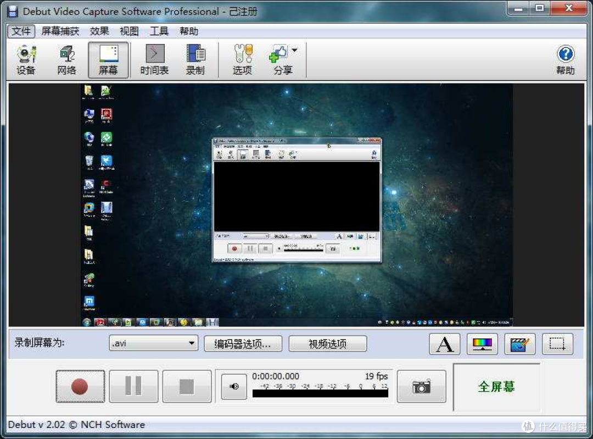Switch to 屏幕 (Screen) capture source

[109, 60]
